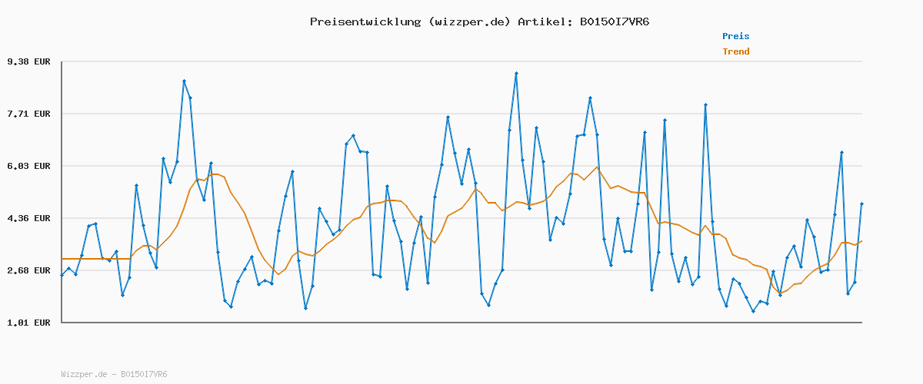Click the last blue price point at right edge

pyautogui.click(x=861, y=204)
